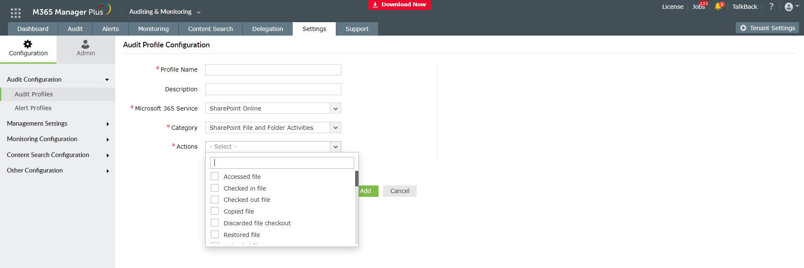804x268 pixels.
Task: Expand Other Configuration section
Action: click(x=57, y=170)
